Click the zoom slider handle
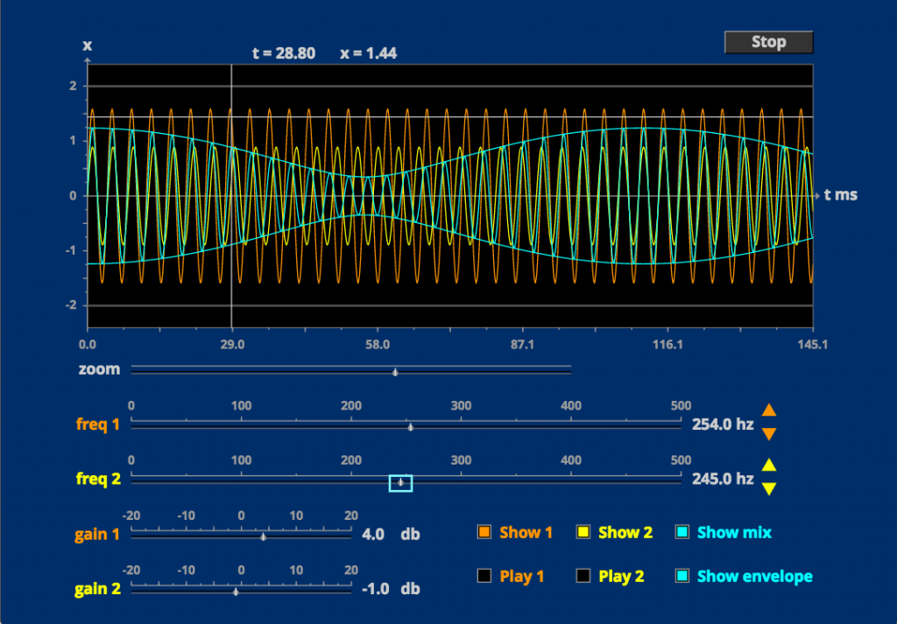This screenshot has width=897, height=624. (395, 371)
